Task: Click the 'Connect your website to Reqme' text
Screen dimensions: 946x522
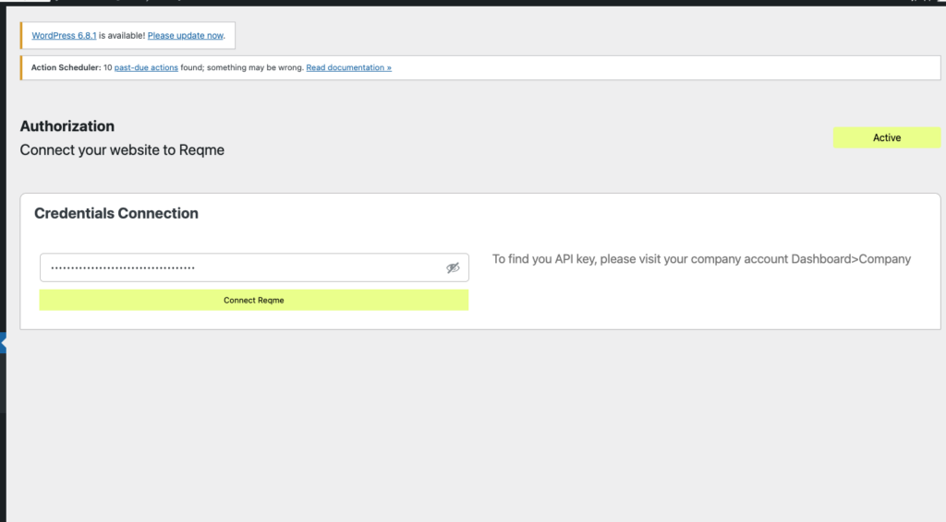Action: pos(122,150)
